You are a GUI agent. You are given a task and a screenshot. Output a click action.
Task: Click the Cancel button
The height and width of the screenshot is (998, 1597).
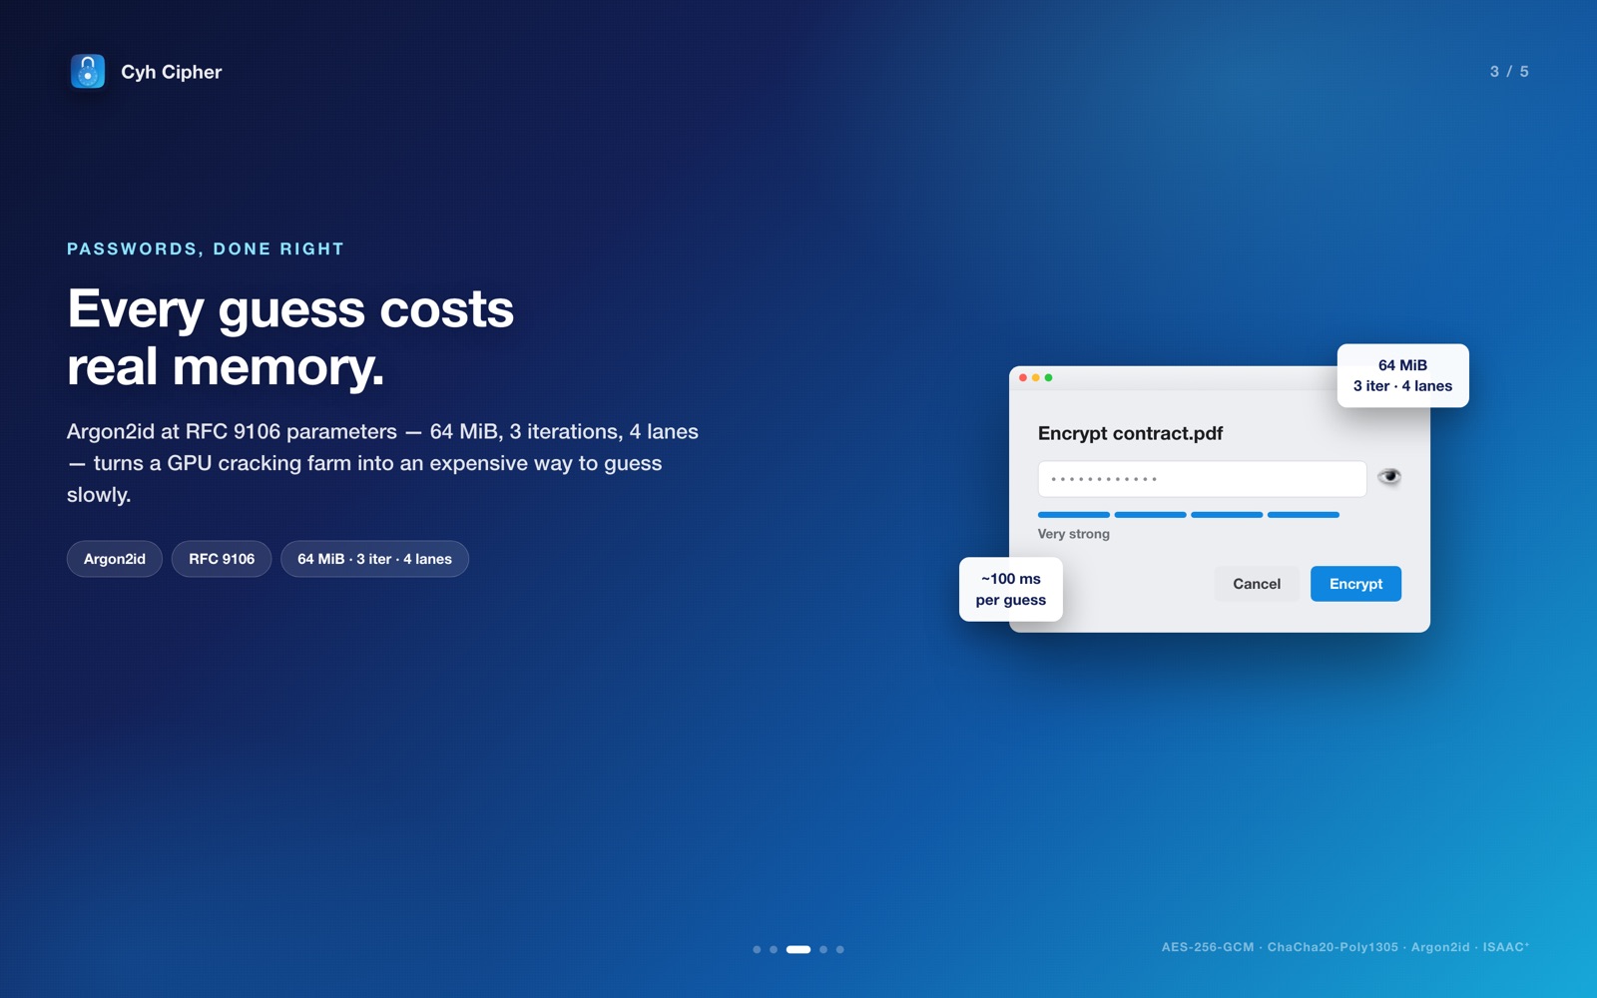click(1257, 584)
